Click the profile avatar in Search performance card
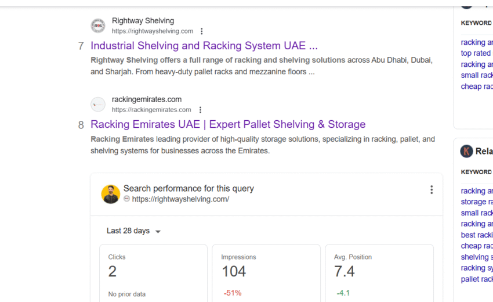 (111, 194)
